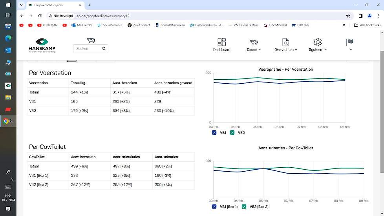Screen dimensions: 384x216
Task: Open the Social Schools bookmark
Action: pos(110,25)
